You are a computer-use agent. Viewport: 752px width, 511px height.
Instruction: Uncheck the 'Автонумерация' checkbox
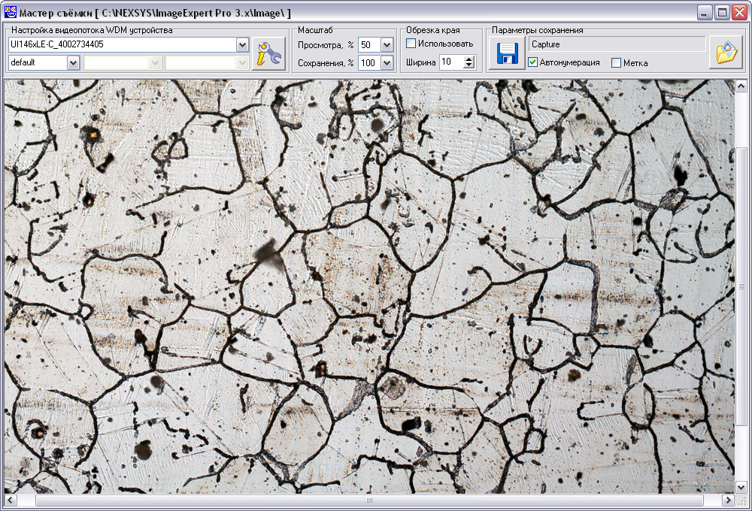[533, 62]
